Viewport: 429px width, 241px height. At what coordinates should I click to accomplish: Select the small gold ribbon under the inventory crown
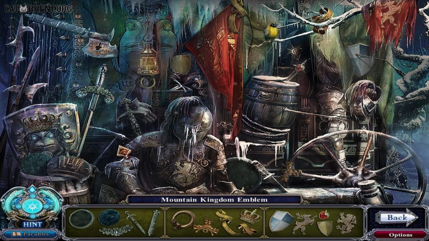[247, 229]
